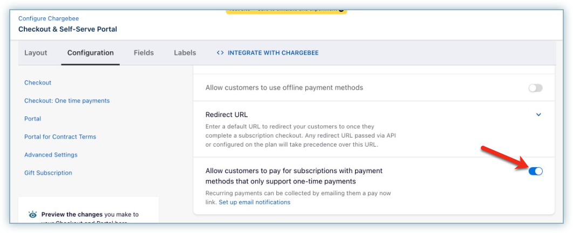Go to the Checkout sidebar section
Image resolution: width=573 pixels, height=233 pixels.
pos(38,83)
